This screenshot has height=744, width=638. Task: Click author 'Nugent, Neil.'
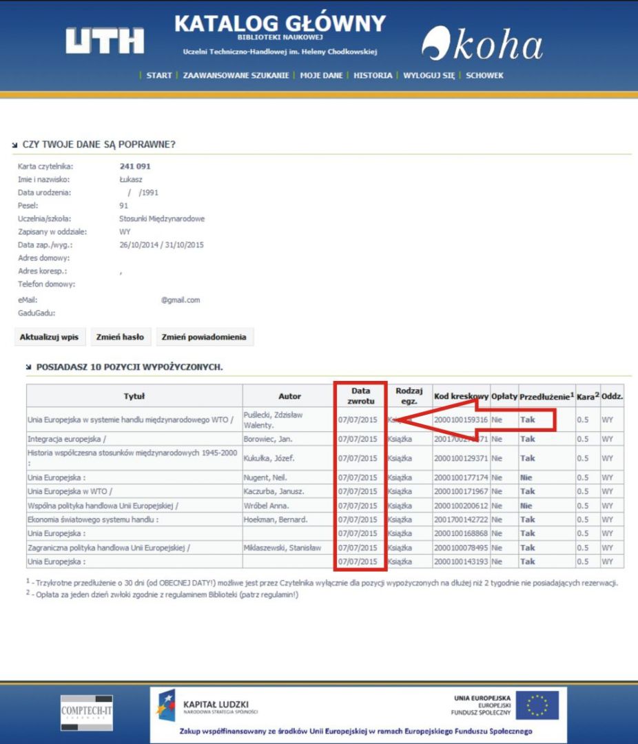tap(265, 477)
